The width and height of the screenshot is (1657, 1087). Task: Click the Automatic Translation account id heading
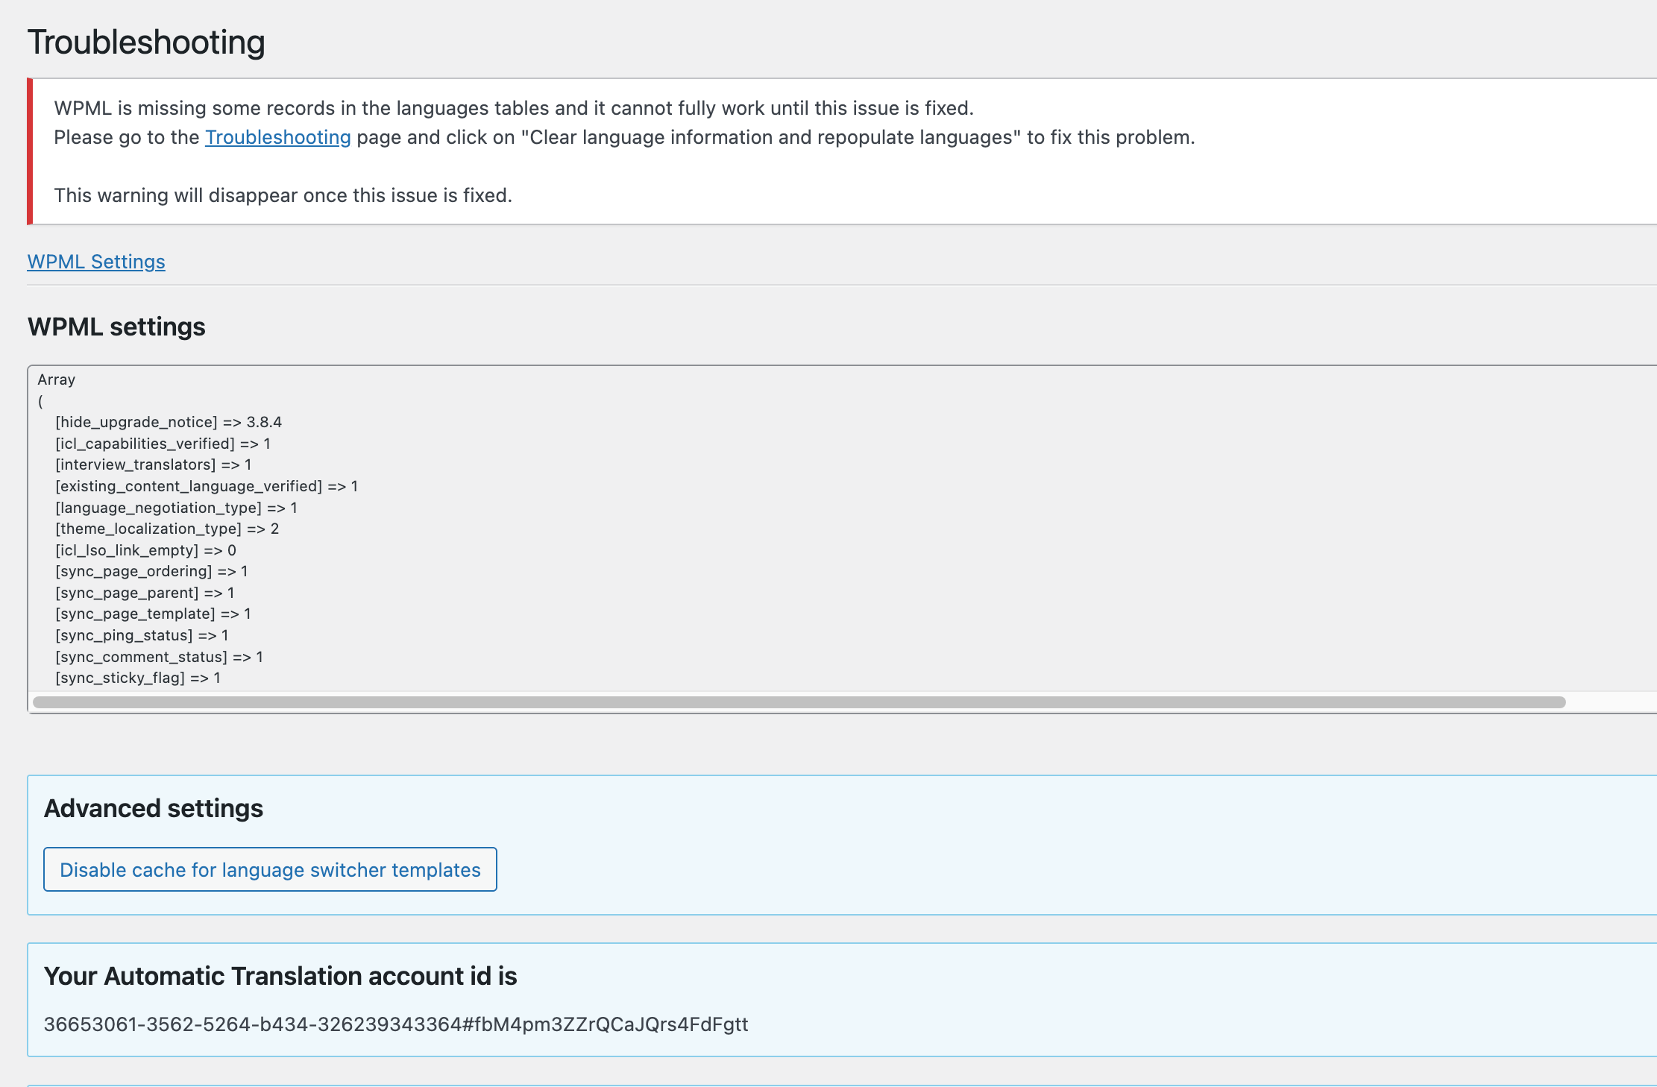coord(280,976)
